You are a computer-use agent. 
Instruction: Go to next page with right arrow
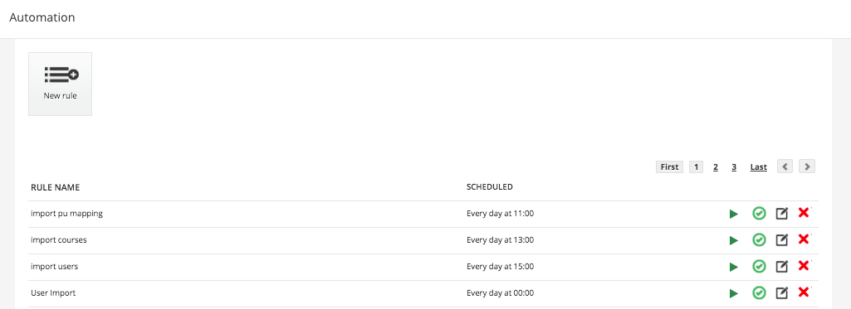point(807,167)
